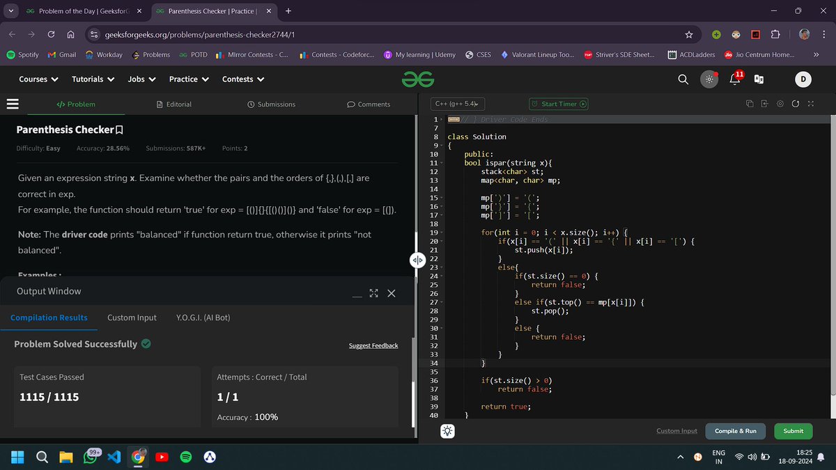Image resolution: width=836 pixels, height=470 pixels.
Task: Expand the Output Window to full size
Action: pos(373,293)
